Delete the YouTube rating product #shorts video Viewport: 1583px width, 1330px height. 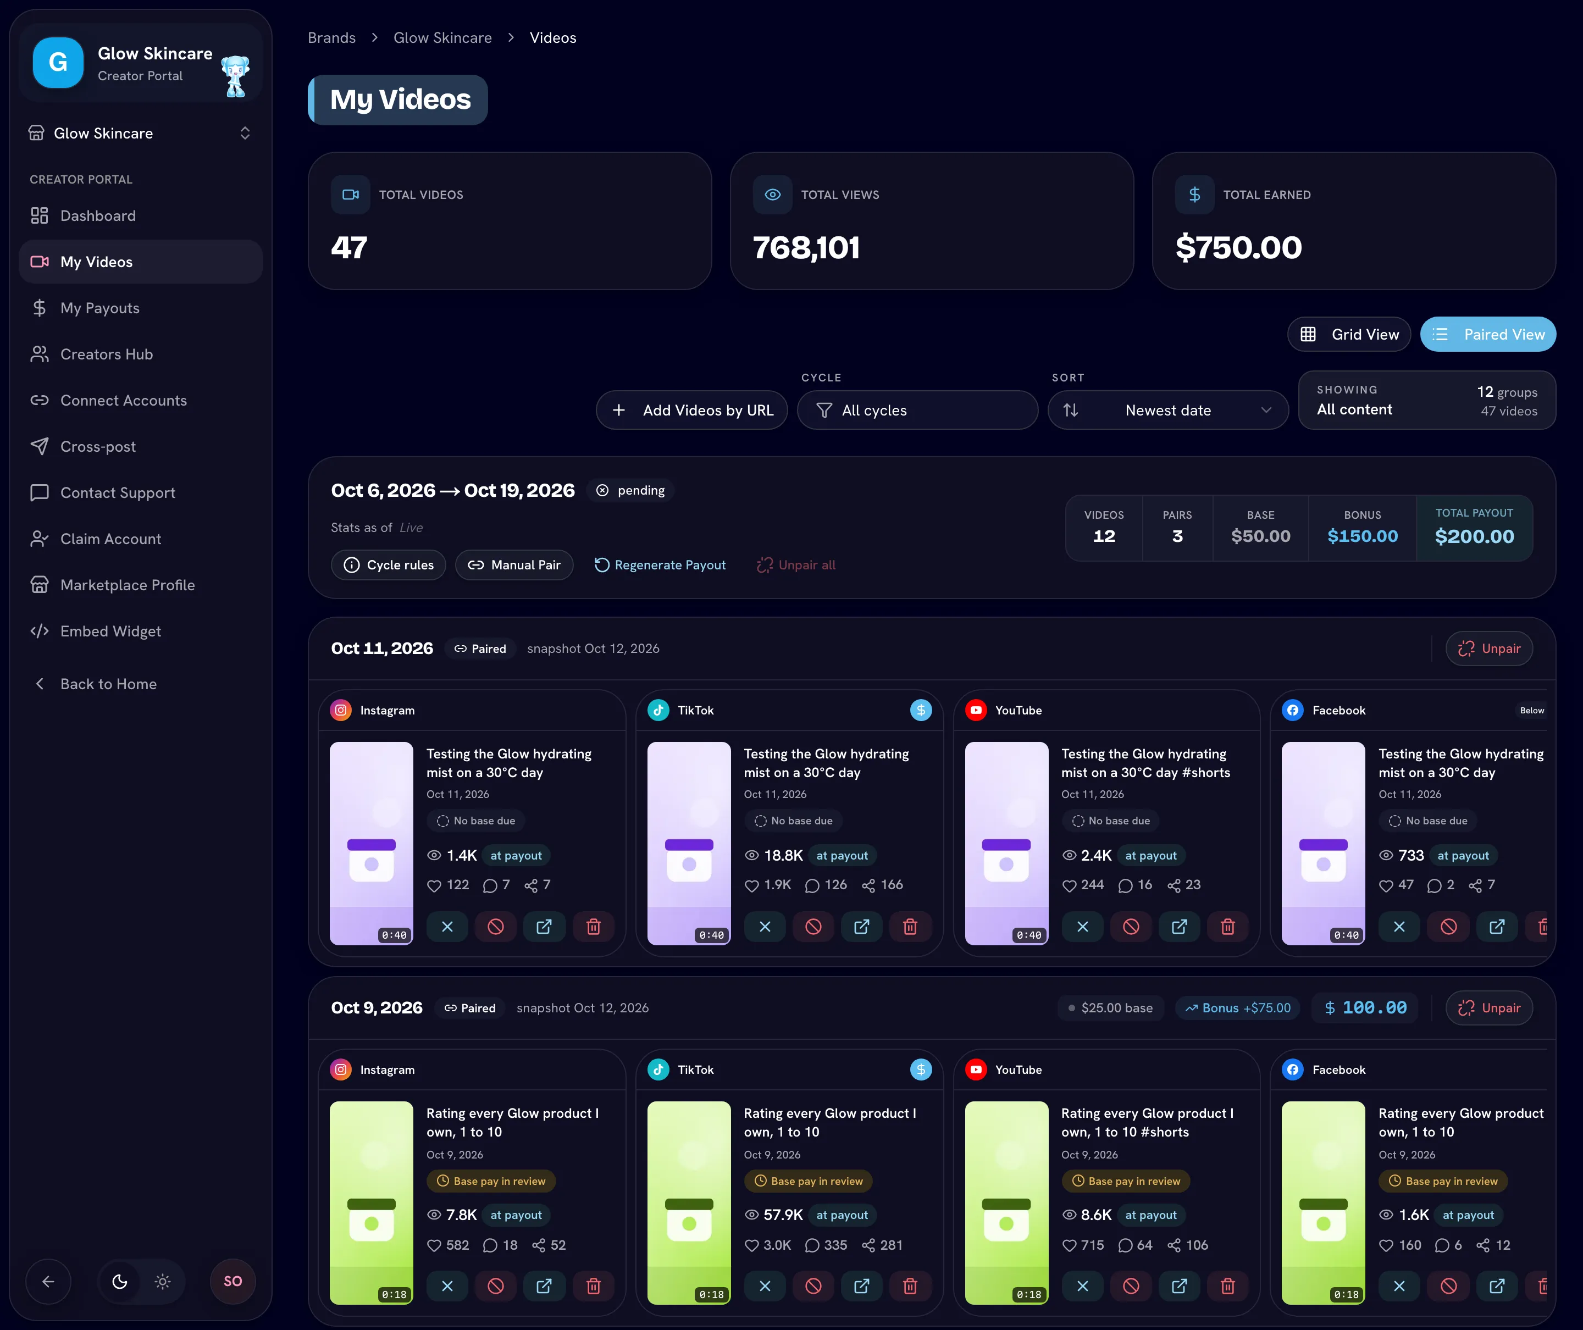(1228, 1286)
